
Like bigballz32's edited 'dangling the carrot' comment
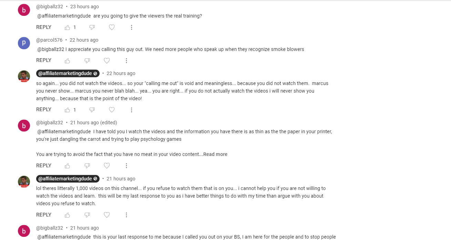(68, 166)
